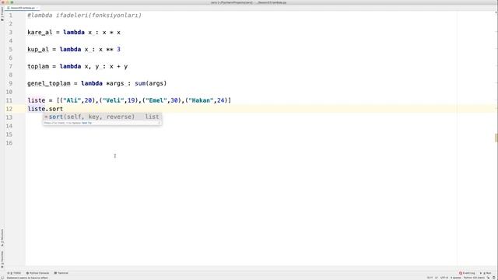Click the #lambda ifadeleri comment on line 1
This screenshot has height=280, width=498.
point(85,16)
